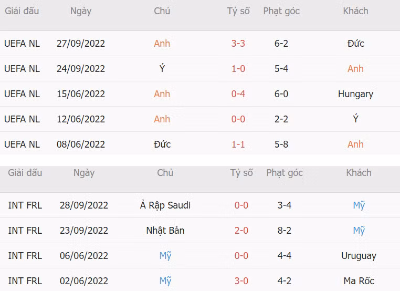Open the 3-0 score versus Ma Rốc
Viewport: 400px width, 291px height.
241,281
